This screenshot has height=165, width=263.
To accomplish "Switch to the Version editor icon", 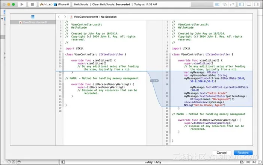I will (232, 4).
